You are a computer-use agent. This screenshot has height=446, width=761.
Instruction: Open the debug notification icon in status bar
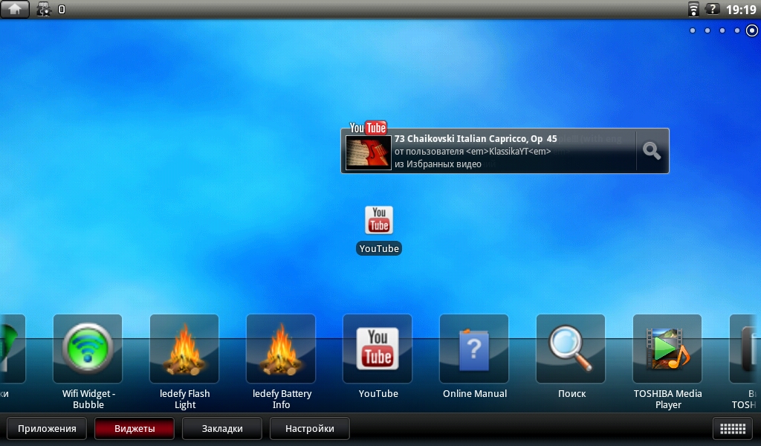[x=44, y=9]
